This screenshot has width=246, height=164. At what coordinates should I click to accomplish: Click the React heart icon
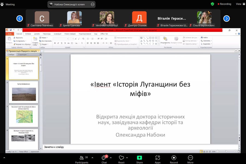[121, 158]
